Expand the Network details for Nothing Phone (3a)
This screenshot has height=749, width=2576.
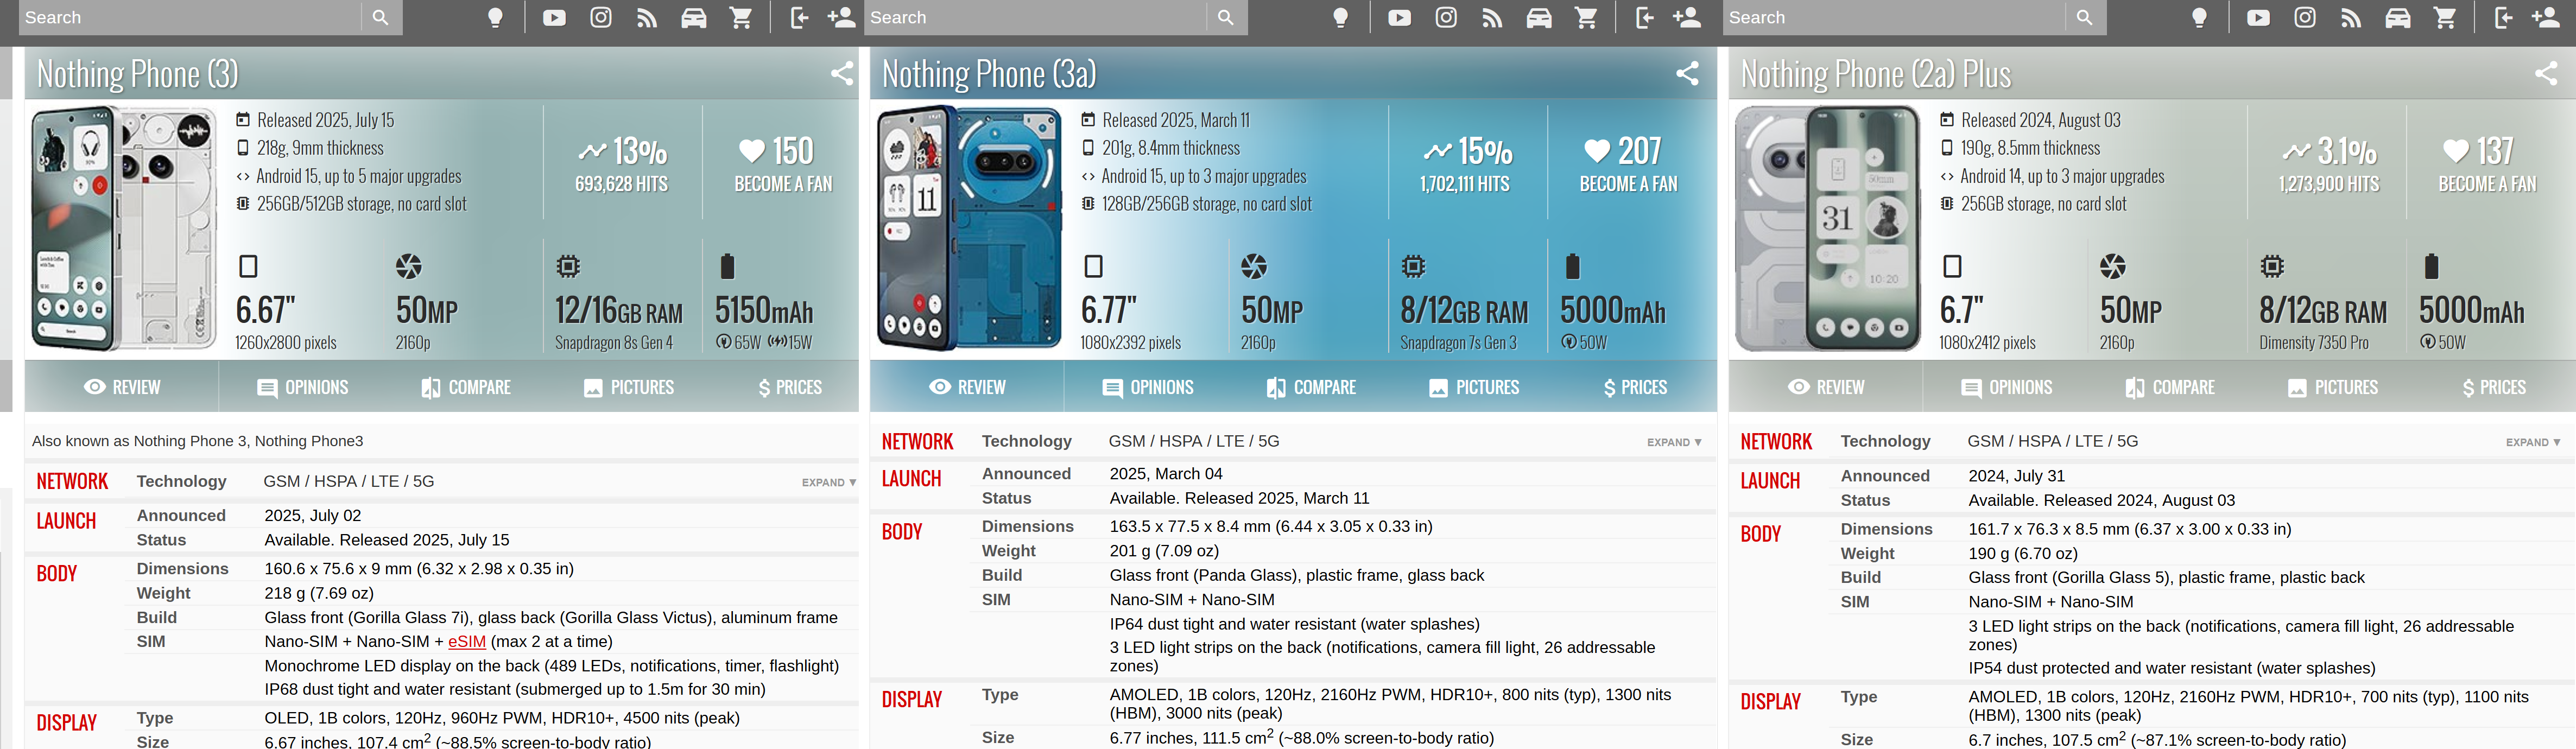point(1673,442)
